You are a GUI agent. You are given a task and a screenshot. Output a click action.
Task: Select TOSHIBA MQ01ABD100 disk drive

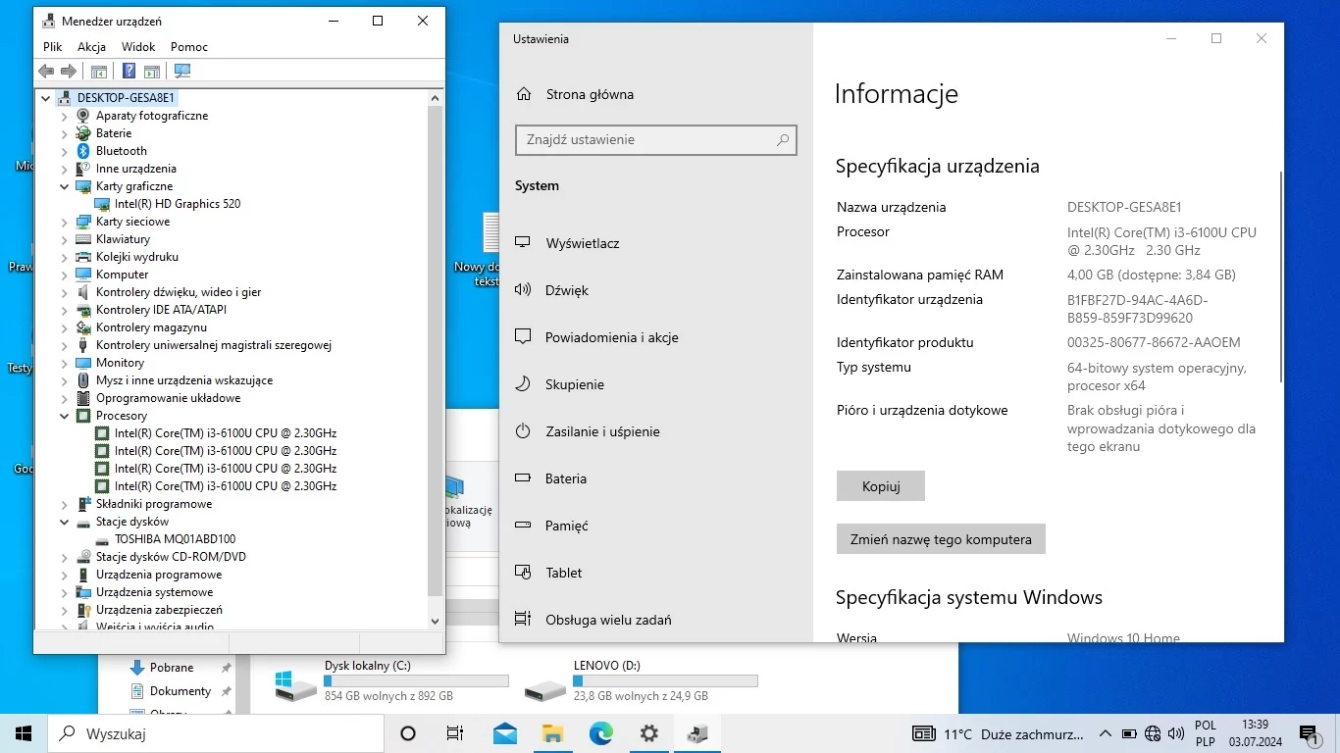tap(175, 539)
